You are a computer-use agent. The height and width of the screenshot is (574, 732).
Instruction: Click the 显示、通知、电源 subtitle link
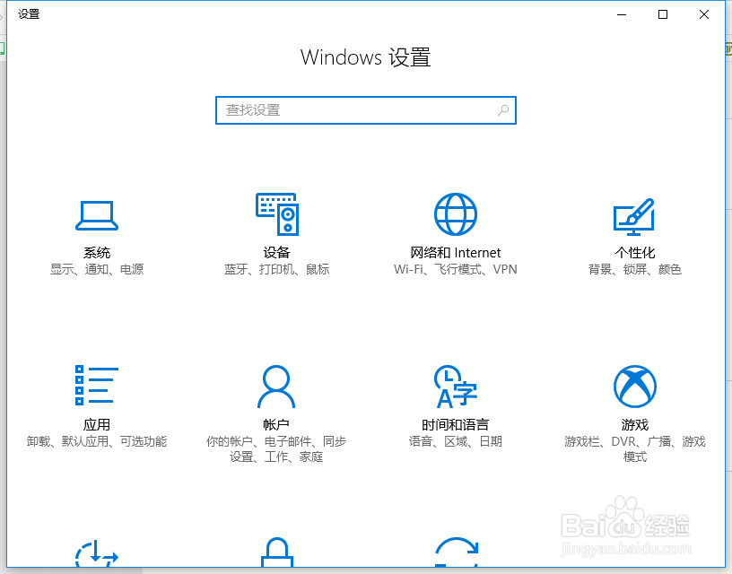point(97,268)
